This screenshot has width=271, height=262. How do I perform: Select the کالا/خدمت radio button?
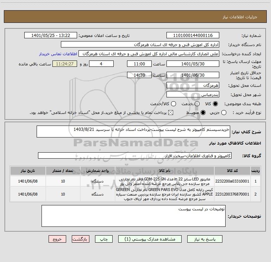tap(174, 104)
